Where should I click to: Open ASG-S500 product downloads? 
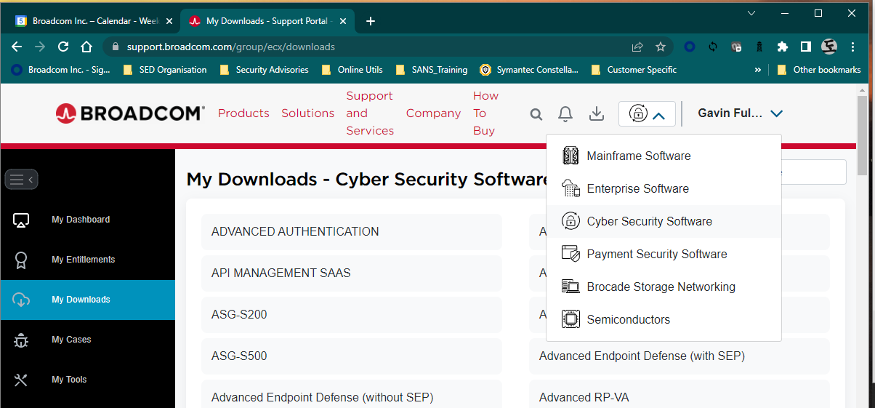coord(352,356)
